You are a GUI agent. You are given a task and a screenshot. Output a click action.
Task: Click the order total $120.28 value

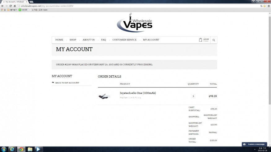coord(213,141)
